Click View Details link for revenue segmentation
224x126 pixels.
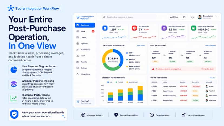click(x=141, y=46)
